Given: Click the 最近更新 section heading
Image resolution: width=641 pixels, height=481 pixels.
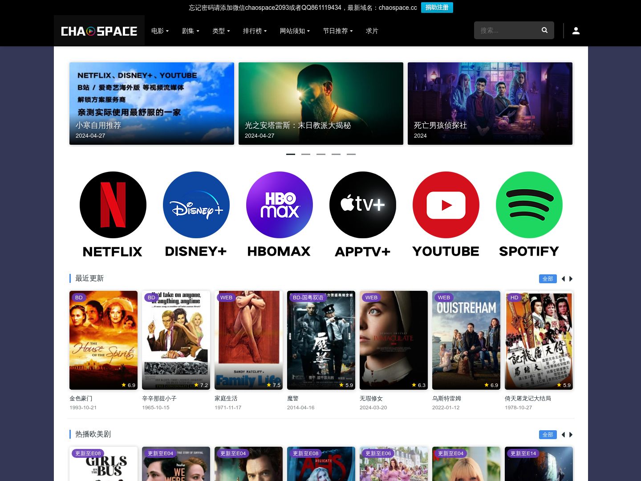Looking at the screenshot, I should [89, 278].
